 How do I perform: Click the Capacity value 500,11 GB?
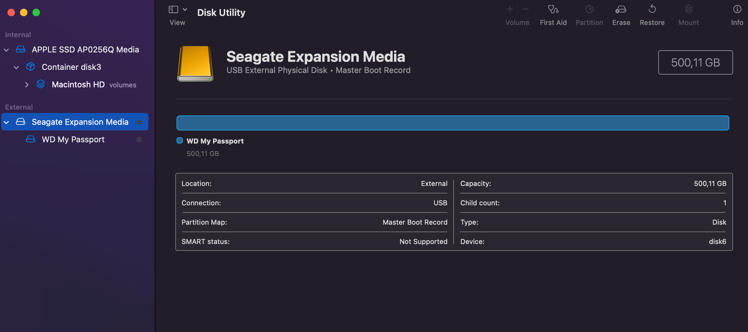pyautogui.click(x=710, y=183)
